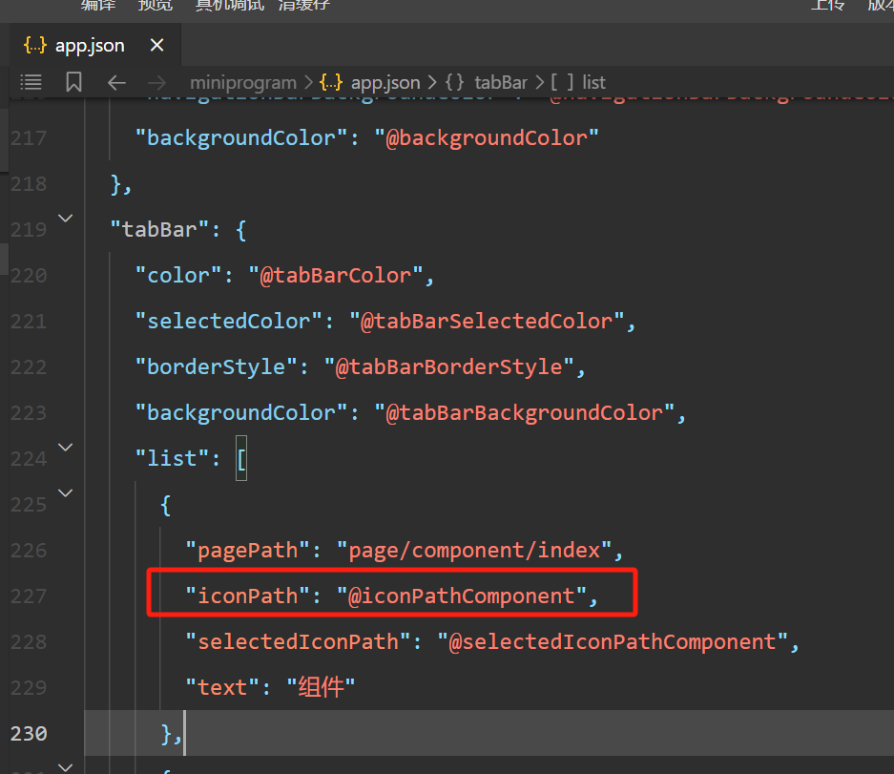Click "@tabBarBorderStyle" value text
This screenshot has width=894, height=774.
click(x=448, y=366)
